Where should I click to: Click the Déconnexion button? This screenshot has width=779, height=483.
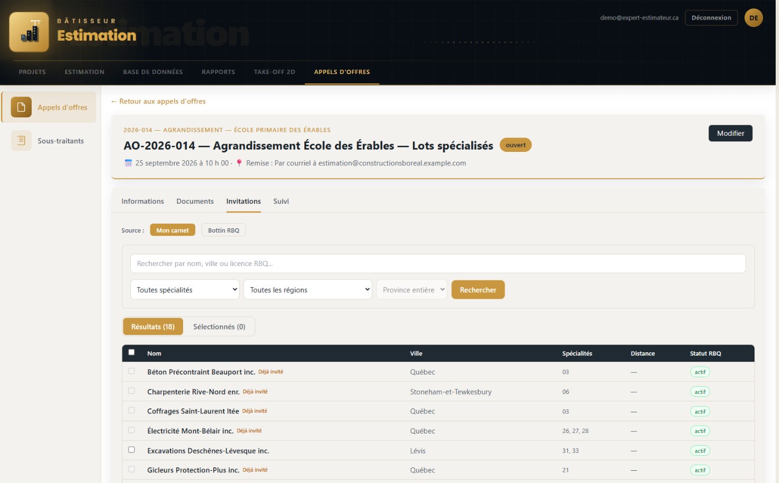pyautogui.click(x=711, y=18)
